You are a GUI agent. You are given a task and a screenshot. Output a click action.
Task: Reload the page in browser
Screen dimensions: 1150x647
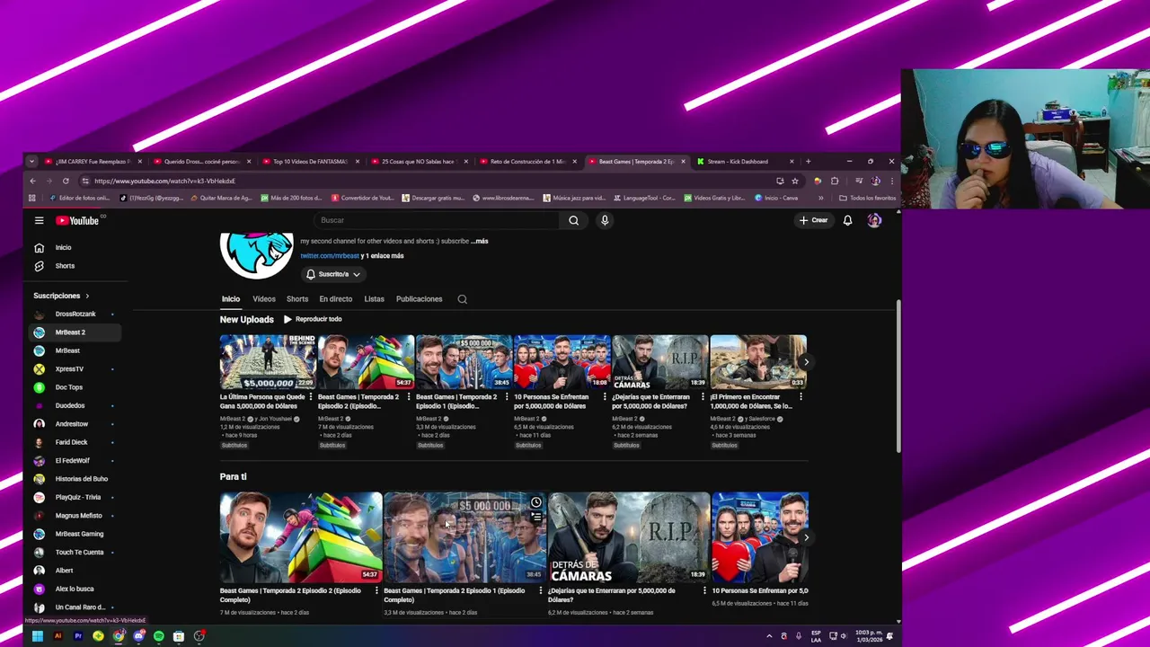[x=66, y=181]
